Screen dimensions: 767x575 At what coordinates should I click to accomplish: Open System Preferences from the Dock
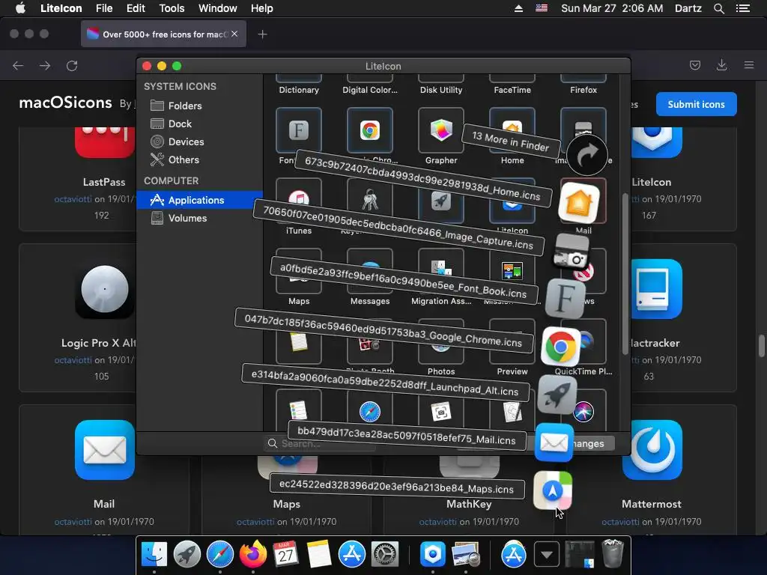click(x=384, y=555)
